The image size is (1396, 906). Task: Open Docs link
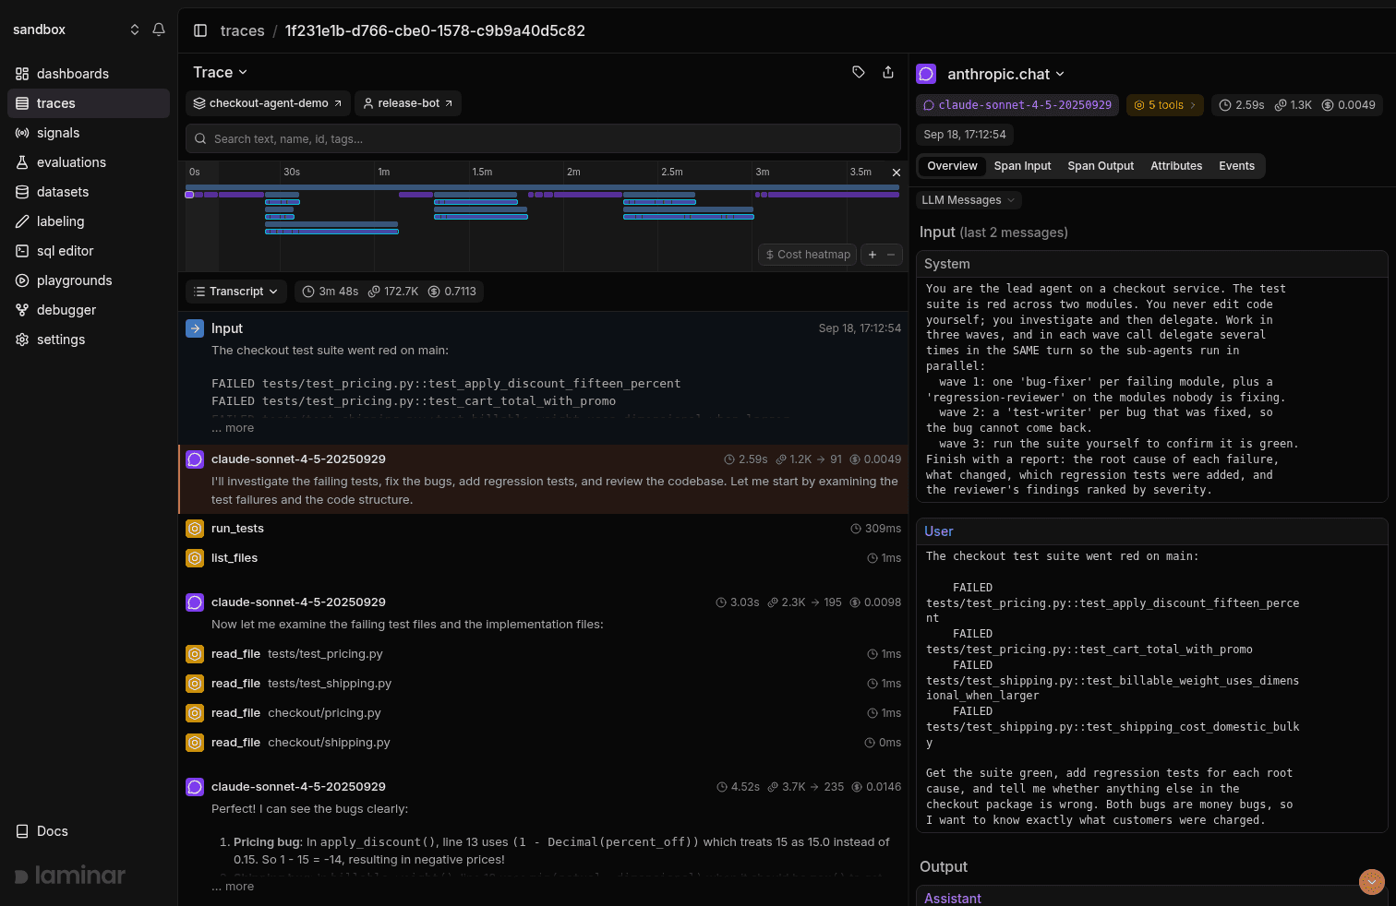click(42, 831)
